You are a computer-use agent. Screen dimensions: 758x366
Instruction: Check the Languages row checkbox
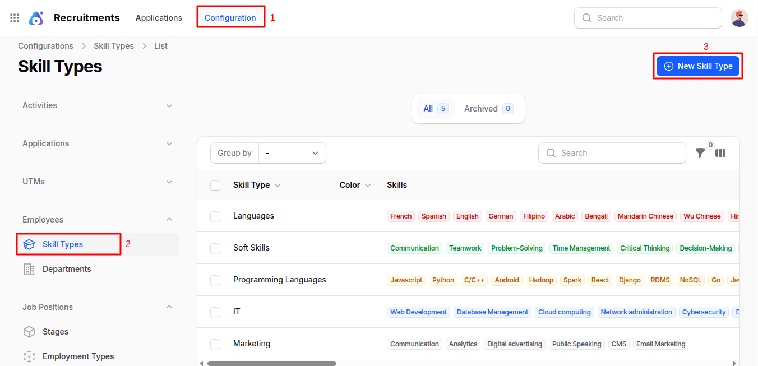pos(215,216)
